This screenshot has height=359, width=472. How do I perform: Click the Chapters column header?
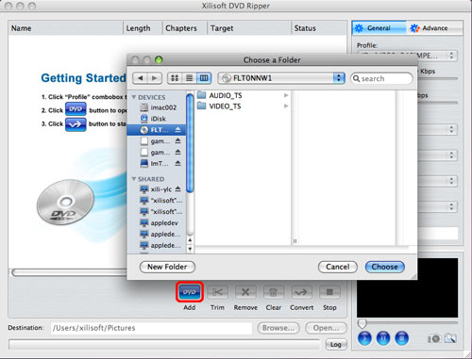185,28
